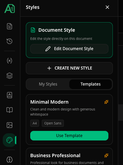Viewport: 123px width, 165px height.
Task: Open the version history clock icon
Action: [10, 41]
